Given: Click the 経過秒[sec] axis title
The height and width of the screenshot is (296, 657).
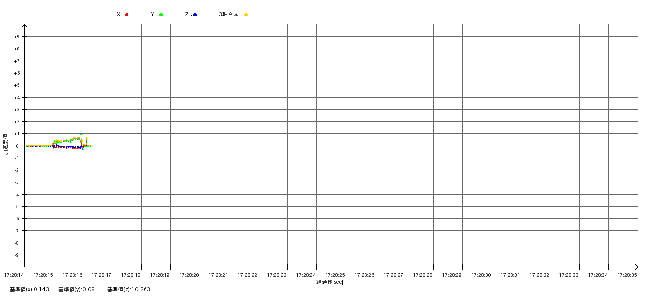Looking at the screenshot, I should (329, 282).
